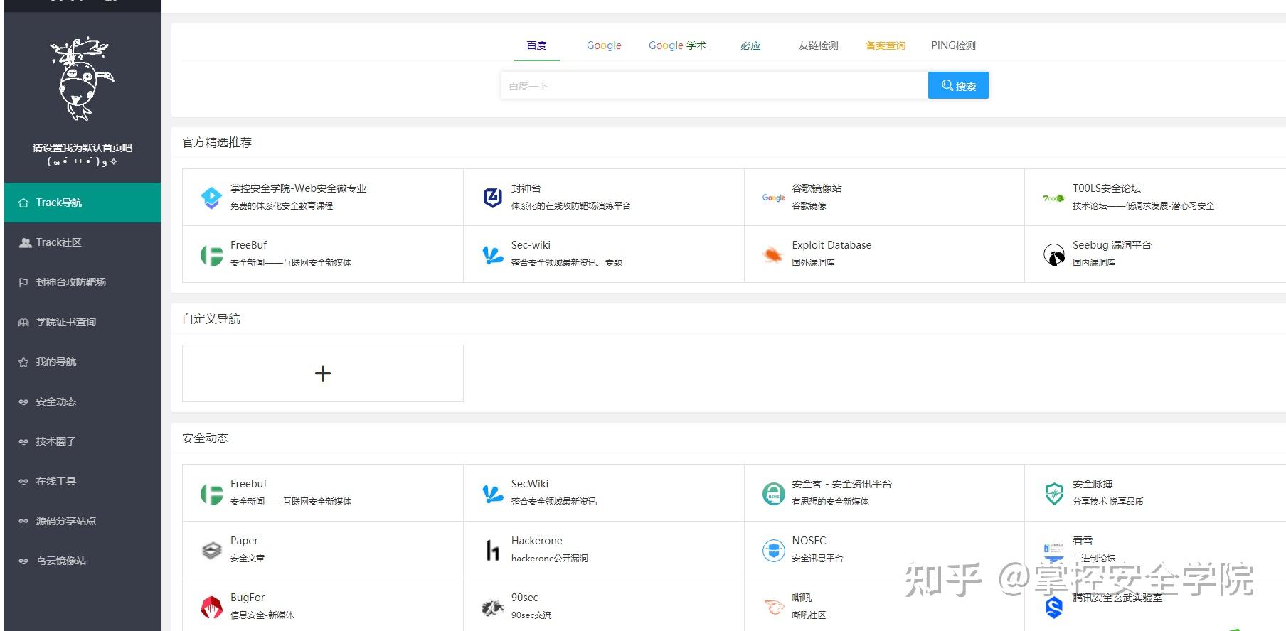The width and height of the screenshot is (1286, 631).
Task: Open the Paper 安全文章 link
Action: click(x=323, y=550)
